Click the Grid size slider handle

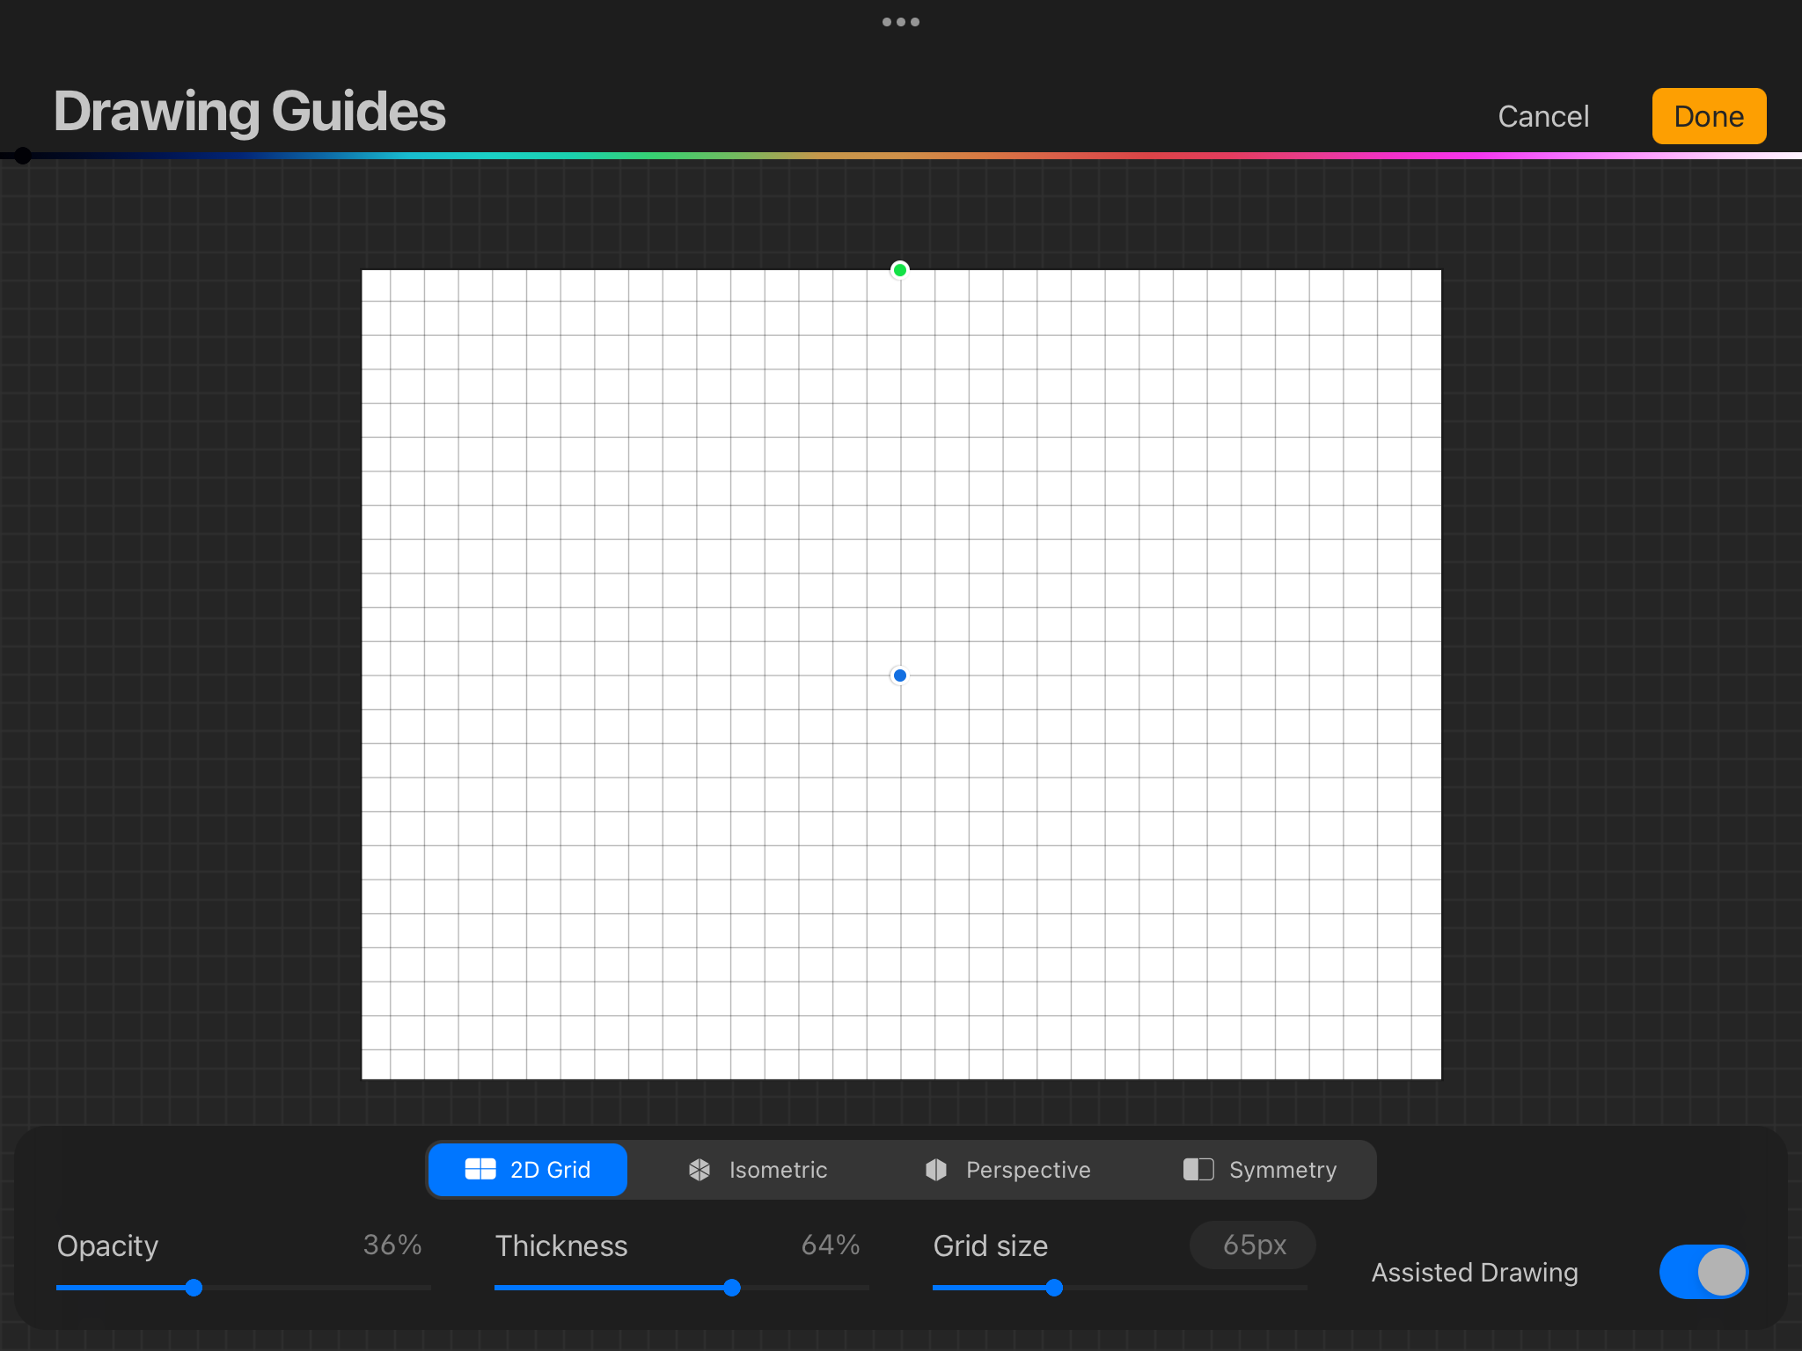[x=1054, y=1288]
